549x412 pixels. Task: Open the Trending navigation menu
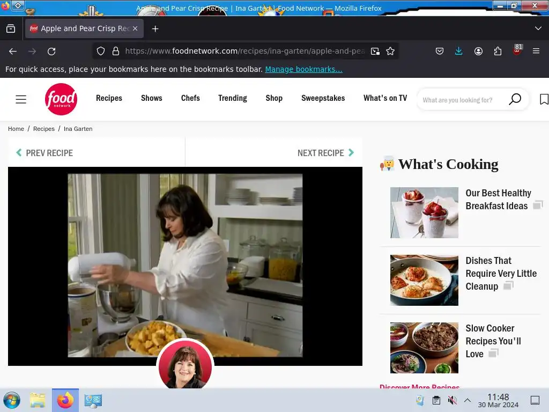pos(233,98)
